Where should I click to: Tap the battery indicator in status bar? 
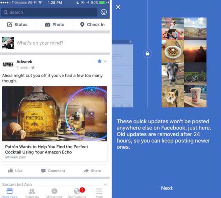tap(103, 3)
